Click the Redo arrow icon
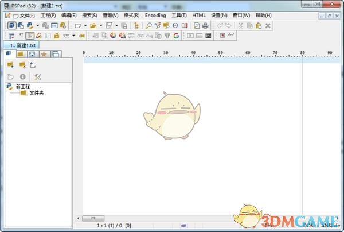Viewport: 344px width, 232px height. (228, 26)
